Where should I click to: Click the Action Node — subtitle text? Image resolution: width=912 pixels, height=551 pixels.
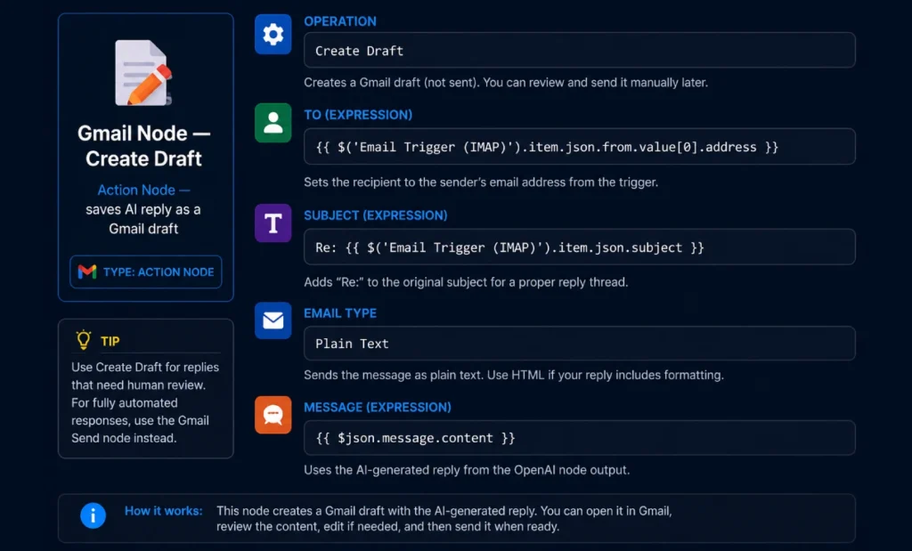143,190
